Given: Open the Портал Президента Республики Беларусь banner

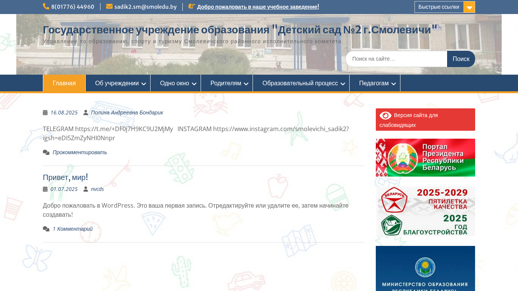Looking at the screenshot, I should 425,158.
